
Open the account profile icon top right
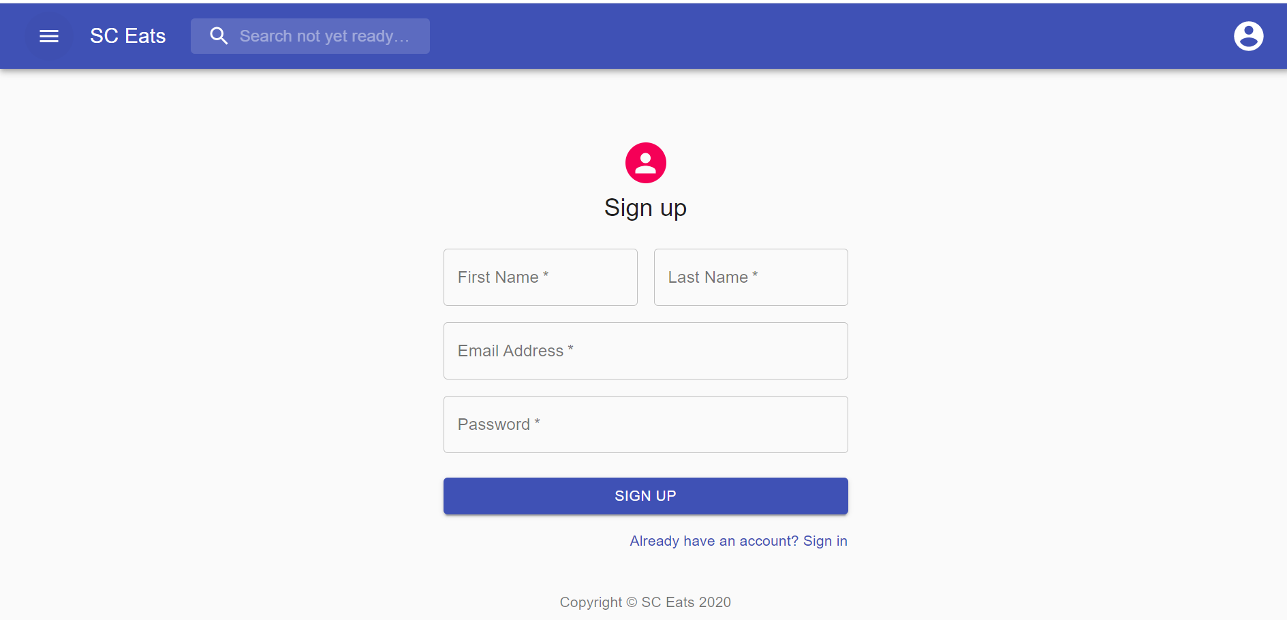coord(1249,35)
